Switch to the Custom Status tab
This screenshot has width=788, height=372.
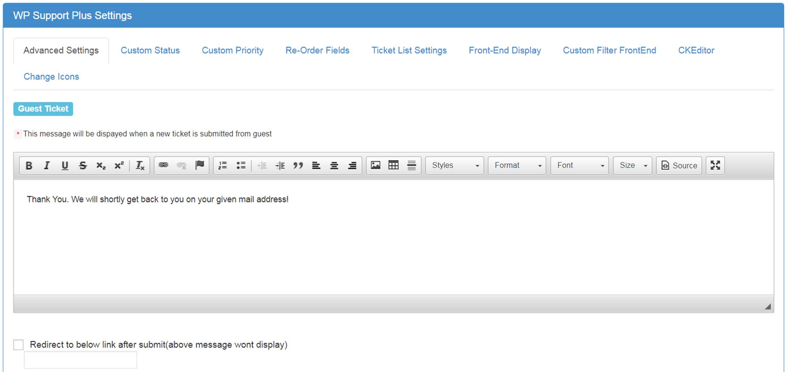pyautogui.click(x=150, y=50)
